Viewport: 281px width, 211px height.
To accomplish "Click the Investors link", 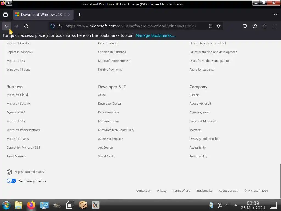I will tap(195, 130).
